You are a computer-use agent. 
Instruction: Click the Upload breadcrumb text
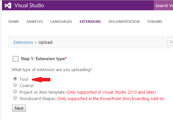pyautogui.click(x=45, y=42)
